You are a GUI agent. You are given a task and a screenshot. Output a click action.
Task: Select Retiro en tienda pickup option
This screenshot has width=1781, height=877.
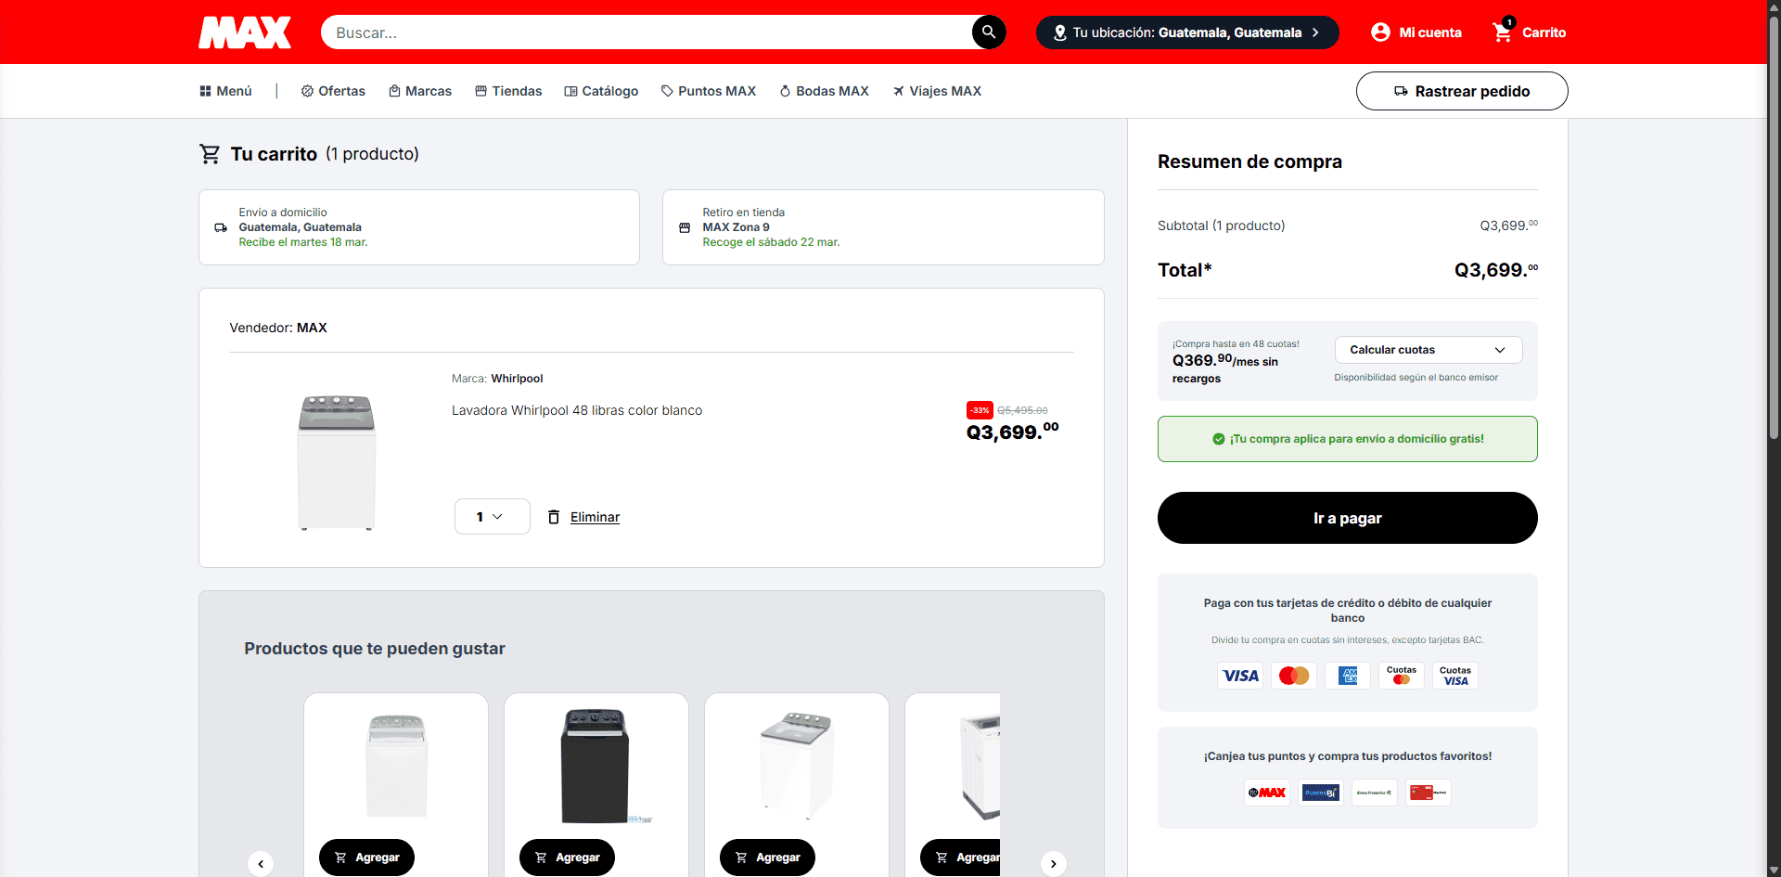(882, 227)
